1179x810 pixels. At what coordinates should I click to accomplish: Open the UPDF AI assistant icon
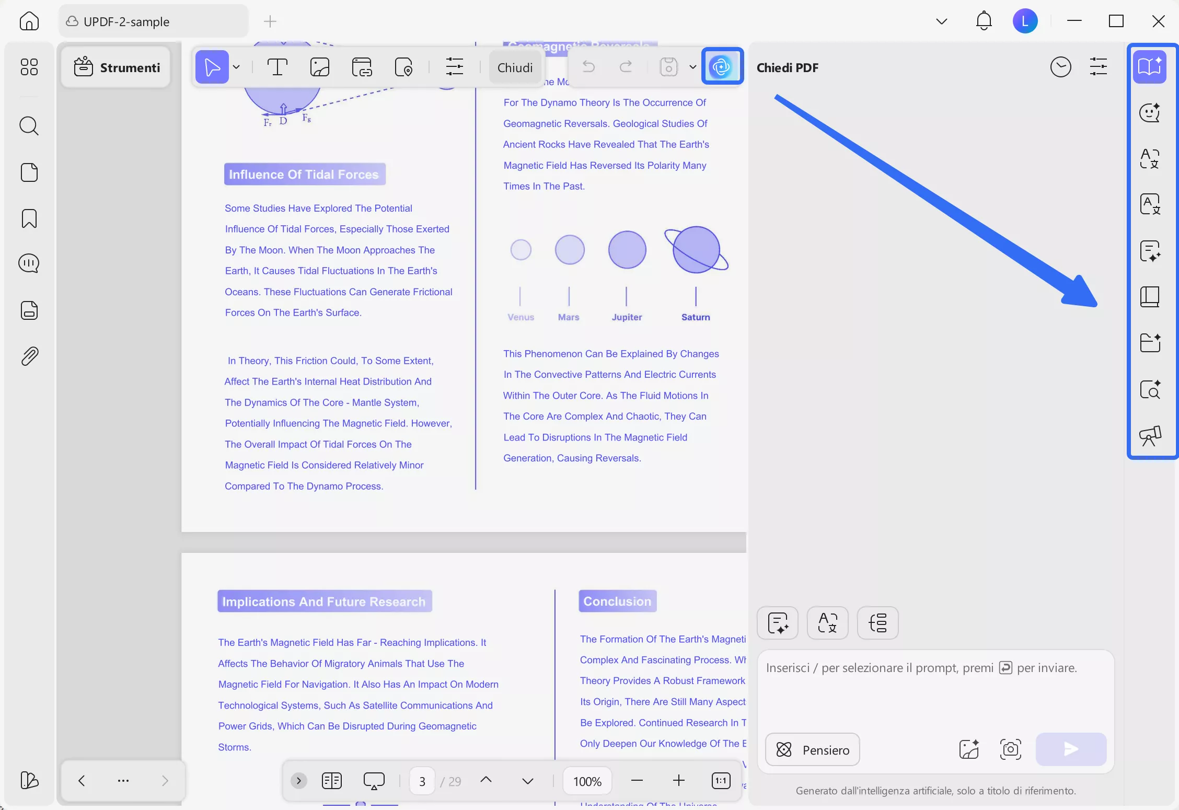point(722,66)
